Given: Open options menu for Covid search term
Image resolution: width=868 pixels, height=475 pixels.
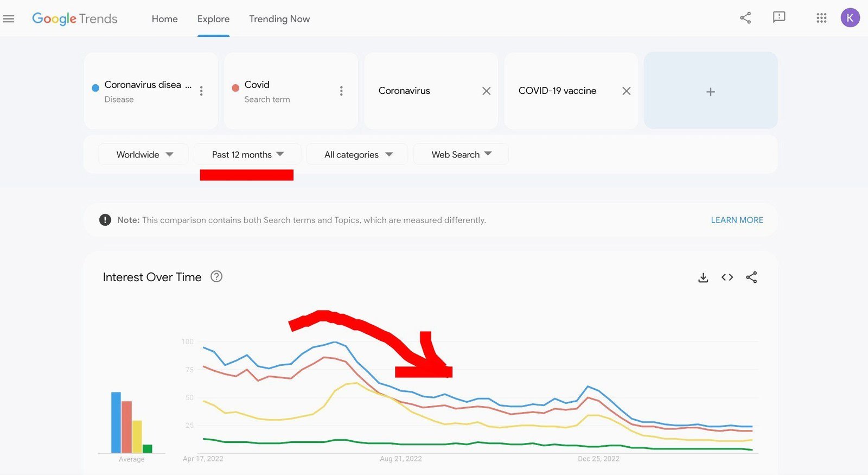Looking at the screenshot, I should click(x=341, y=91).
